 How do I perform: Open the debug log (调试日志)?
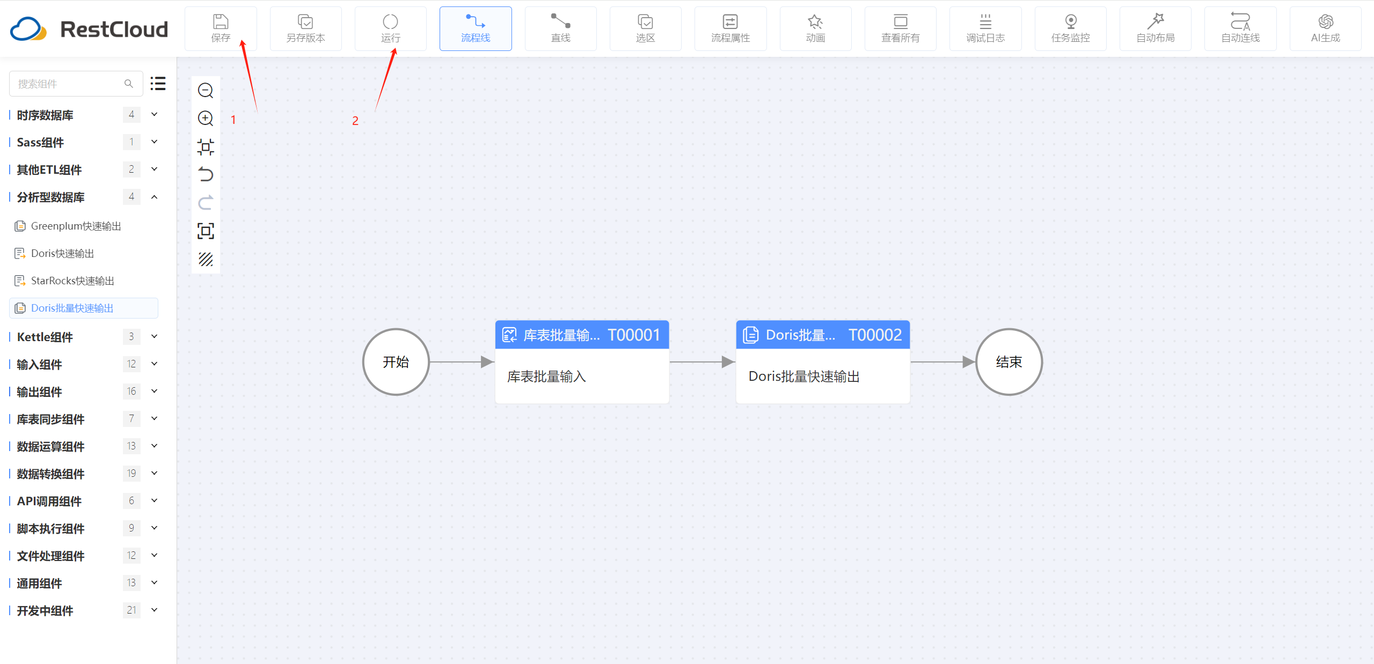985,28
